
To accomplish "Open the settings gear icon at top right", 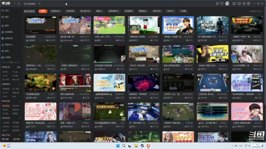I will (248, 3).
